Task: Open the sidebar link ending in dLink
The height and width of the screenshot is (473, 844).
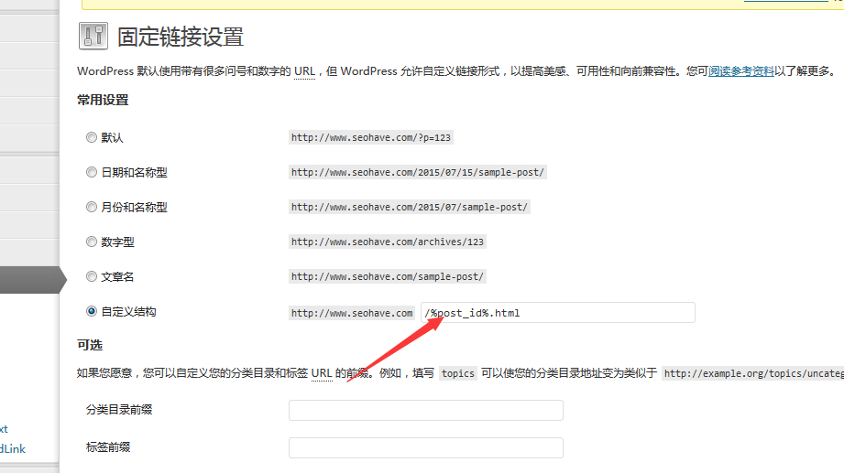Action: (13, 449)
